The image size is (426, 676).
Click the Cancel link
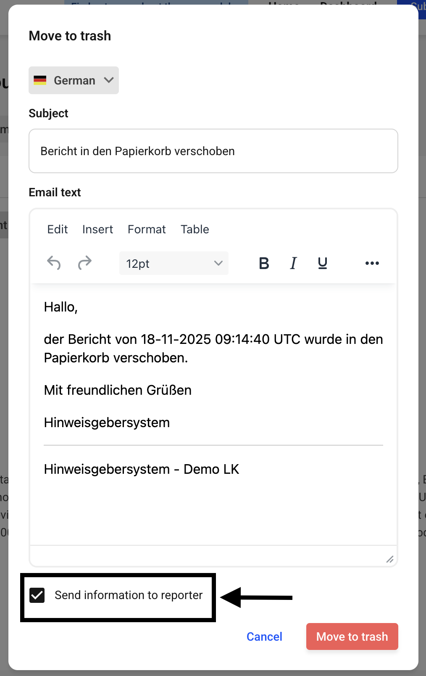pyautogui.click(x=264, y=637)
